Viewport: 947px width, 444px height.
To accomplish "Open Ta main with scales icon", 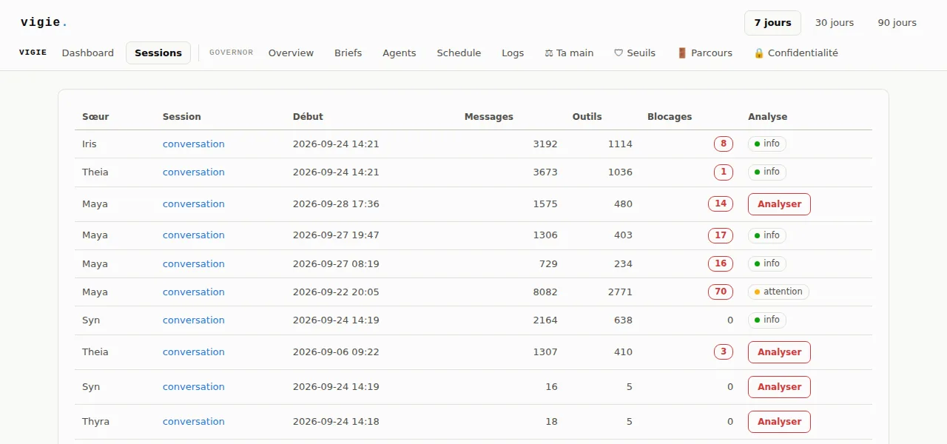I will tap(569, 53).
